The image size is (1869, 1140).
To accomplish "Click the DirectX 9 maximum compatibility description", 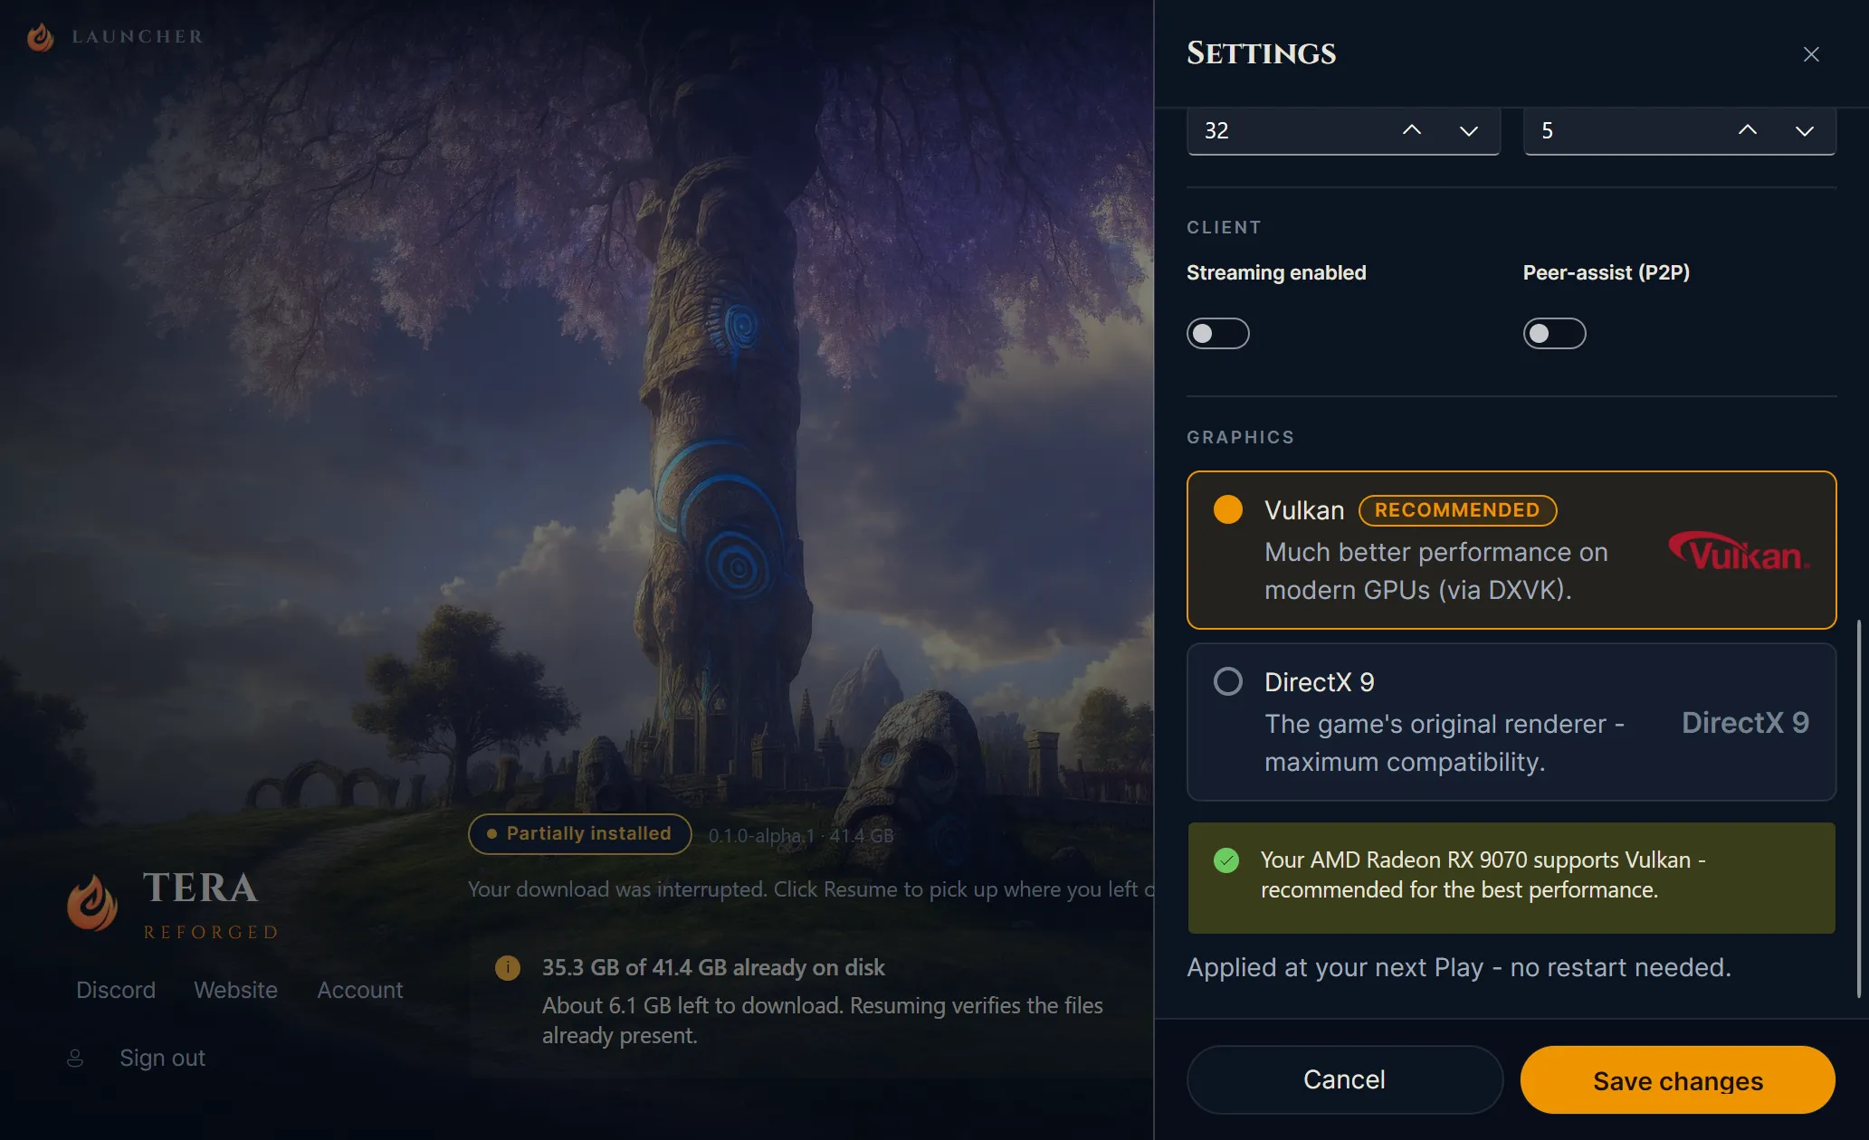I will coord(1445,743).
